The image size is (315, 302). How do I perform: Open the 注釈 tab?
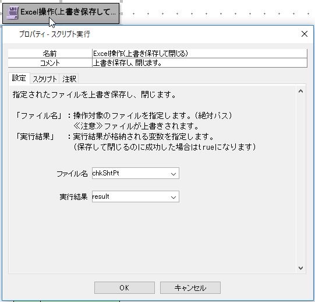click(69, 79)
